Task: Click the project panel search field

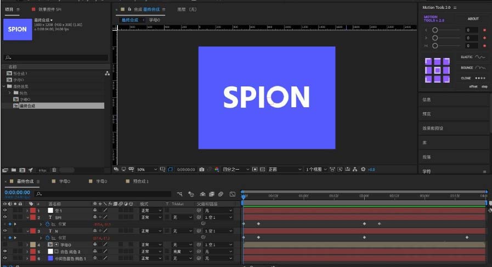Action: pos(55,57)
